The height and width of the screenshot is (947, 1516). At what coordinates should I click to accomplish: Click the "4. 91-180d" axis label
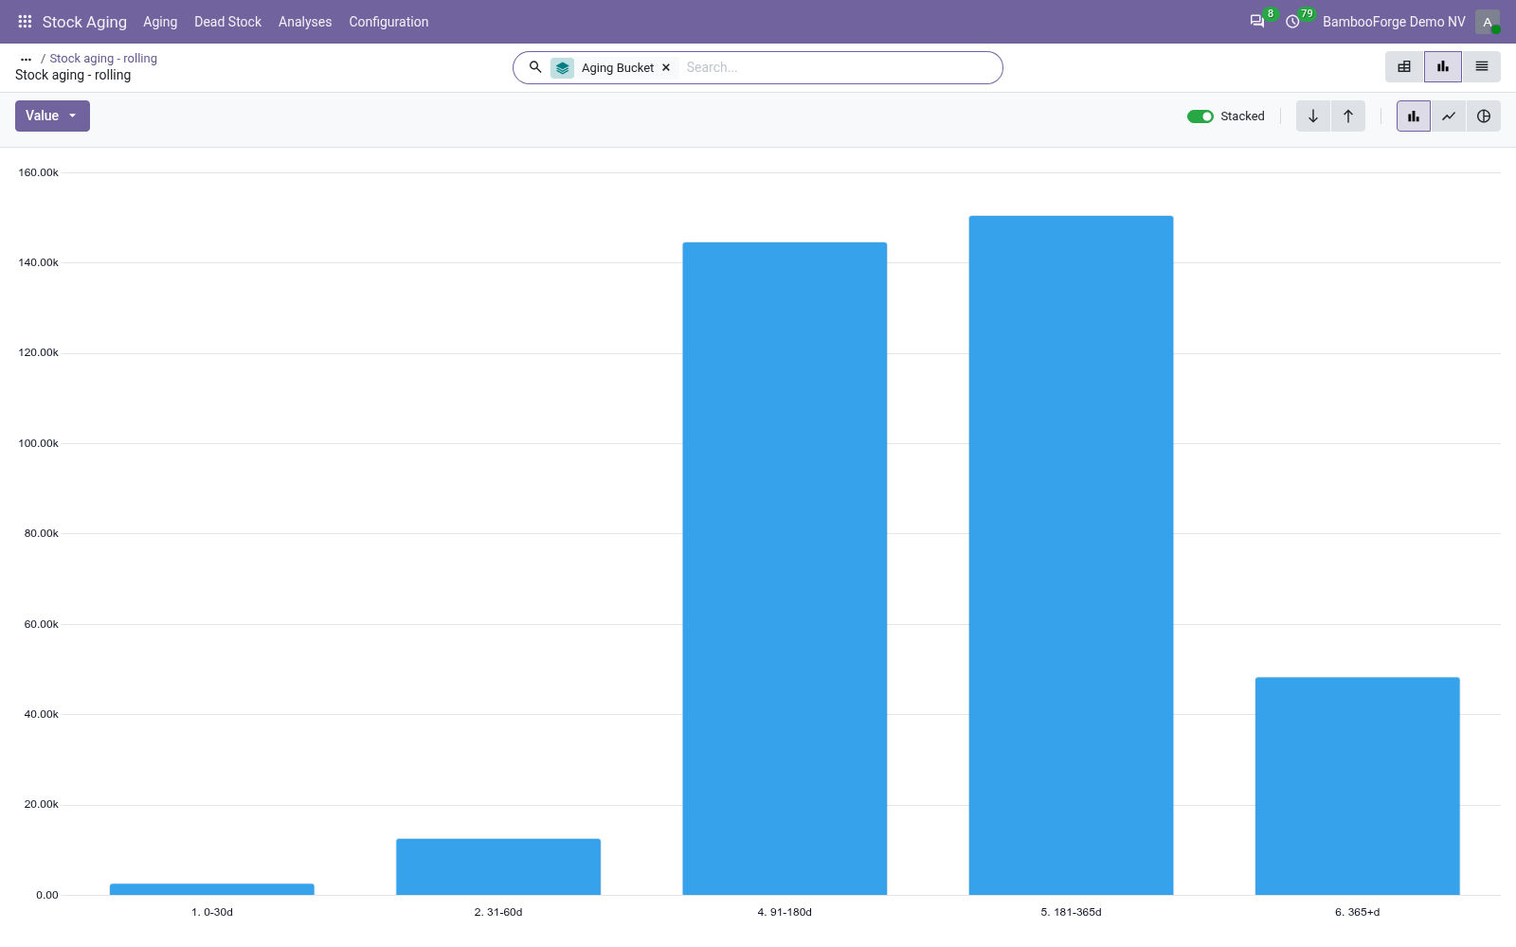(785, 913)
